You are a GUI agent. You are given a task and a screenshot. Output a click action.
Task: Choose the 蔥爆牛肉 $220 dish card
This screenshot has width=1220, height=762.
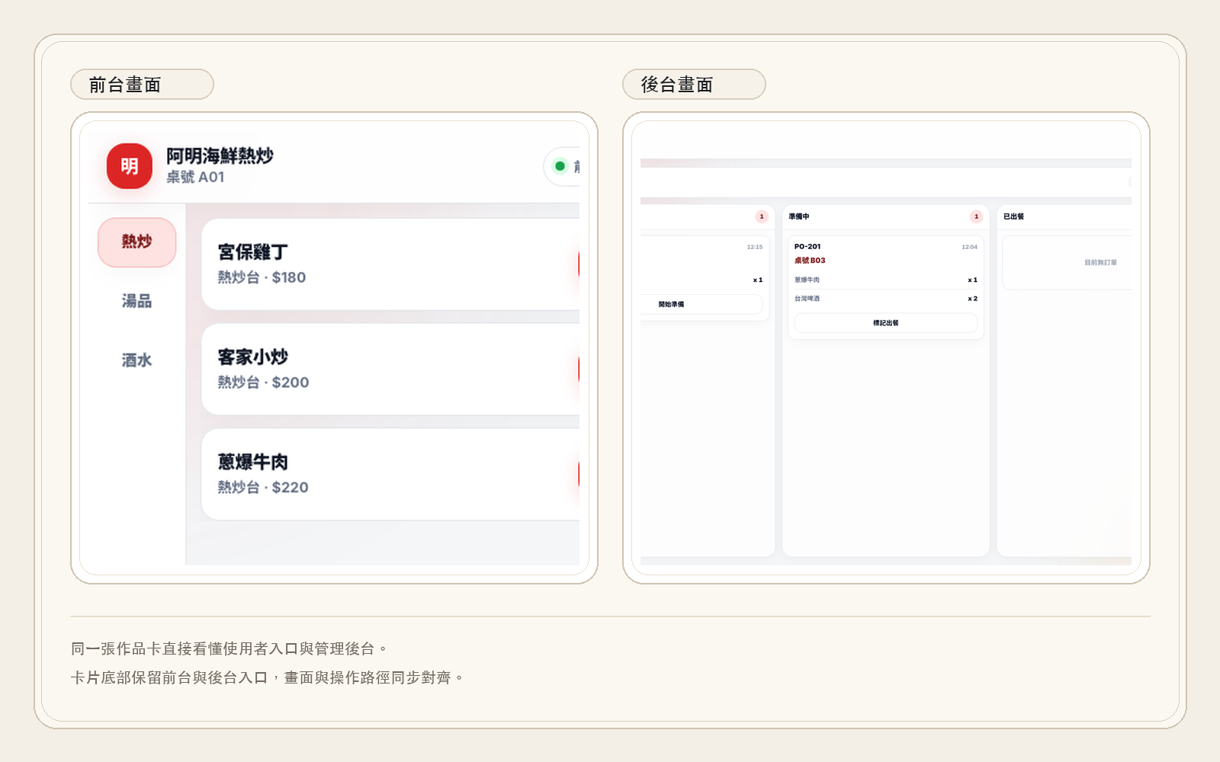point(390,475)
